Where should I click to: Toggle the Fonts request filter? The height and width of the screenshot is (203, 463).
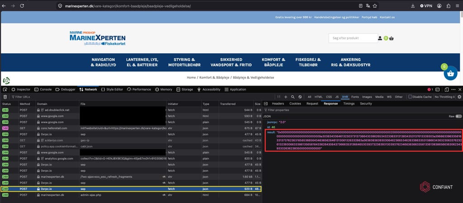(355, 97)
